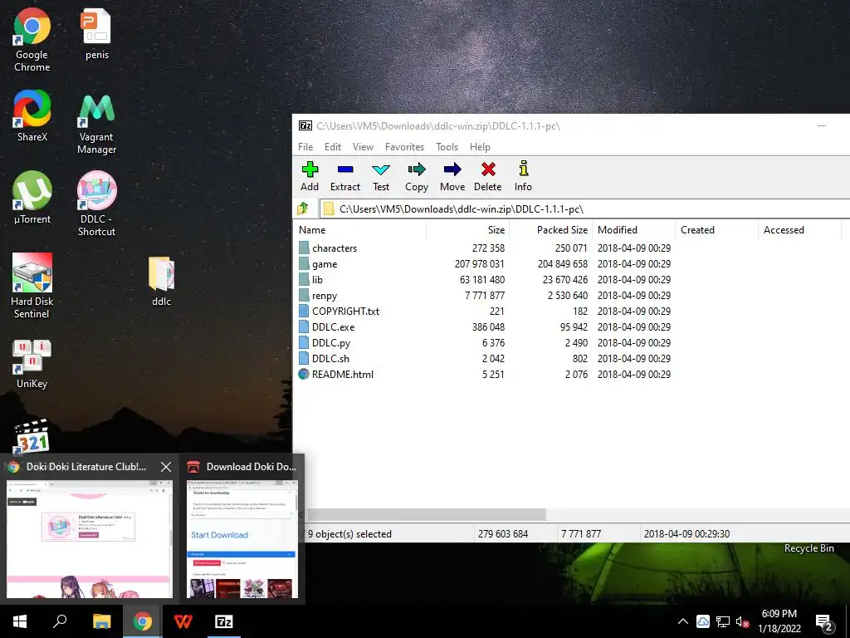The height and width of the screenshot is (638, 850).
Task: Click the Add button in 7-Zip toolbar
Action: click(310, 176)
